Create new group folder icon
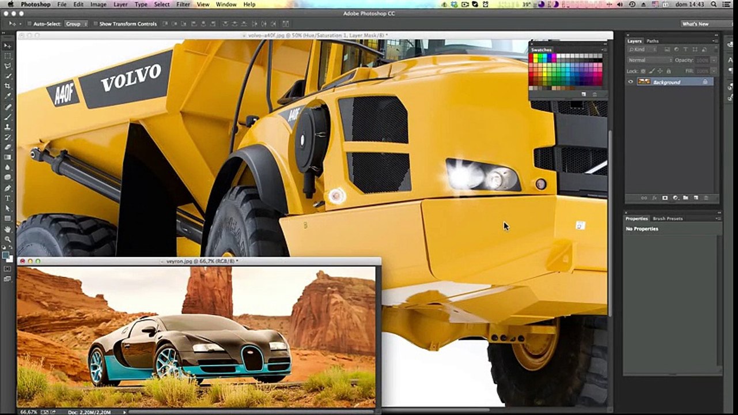The image size is (738, 415). pyautogui.click(x=686, y=198)
